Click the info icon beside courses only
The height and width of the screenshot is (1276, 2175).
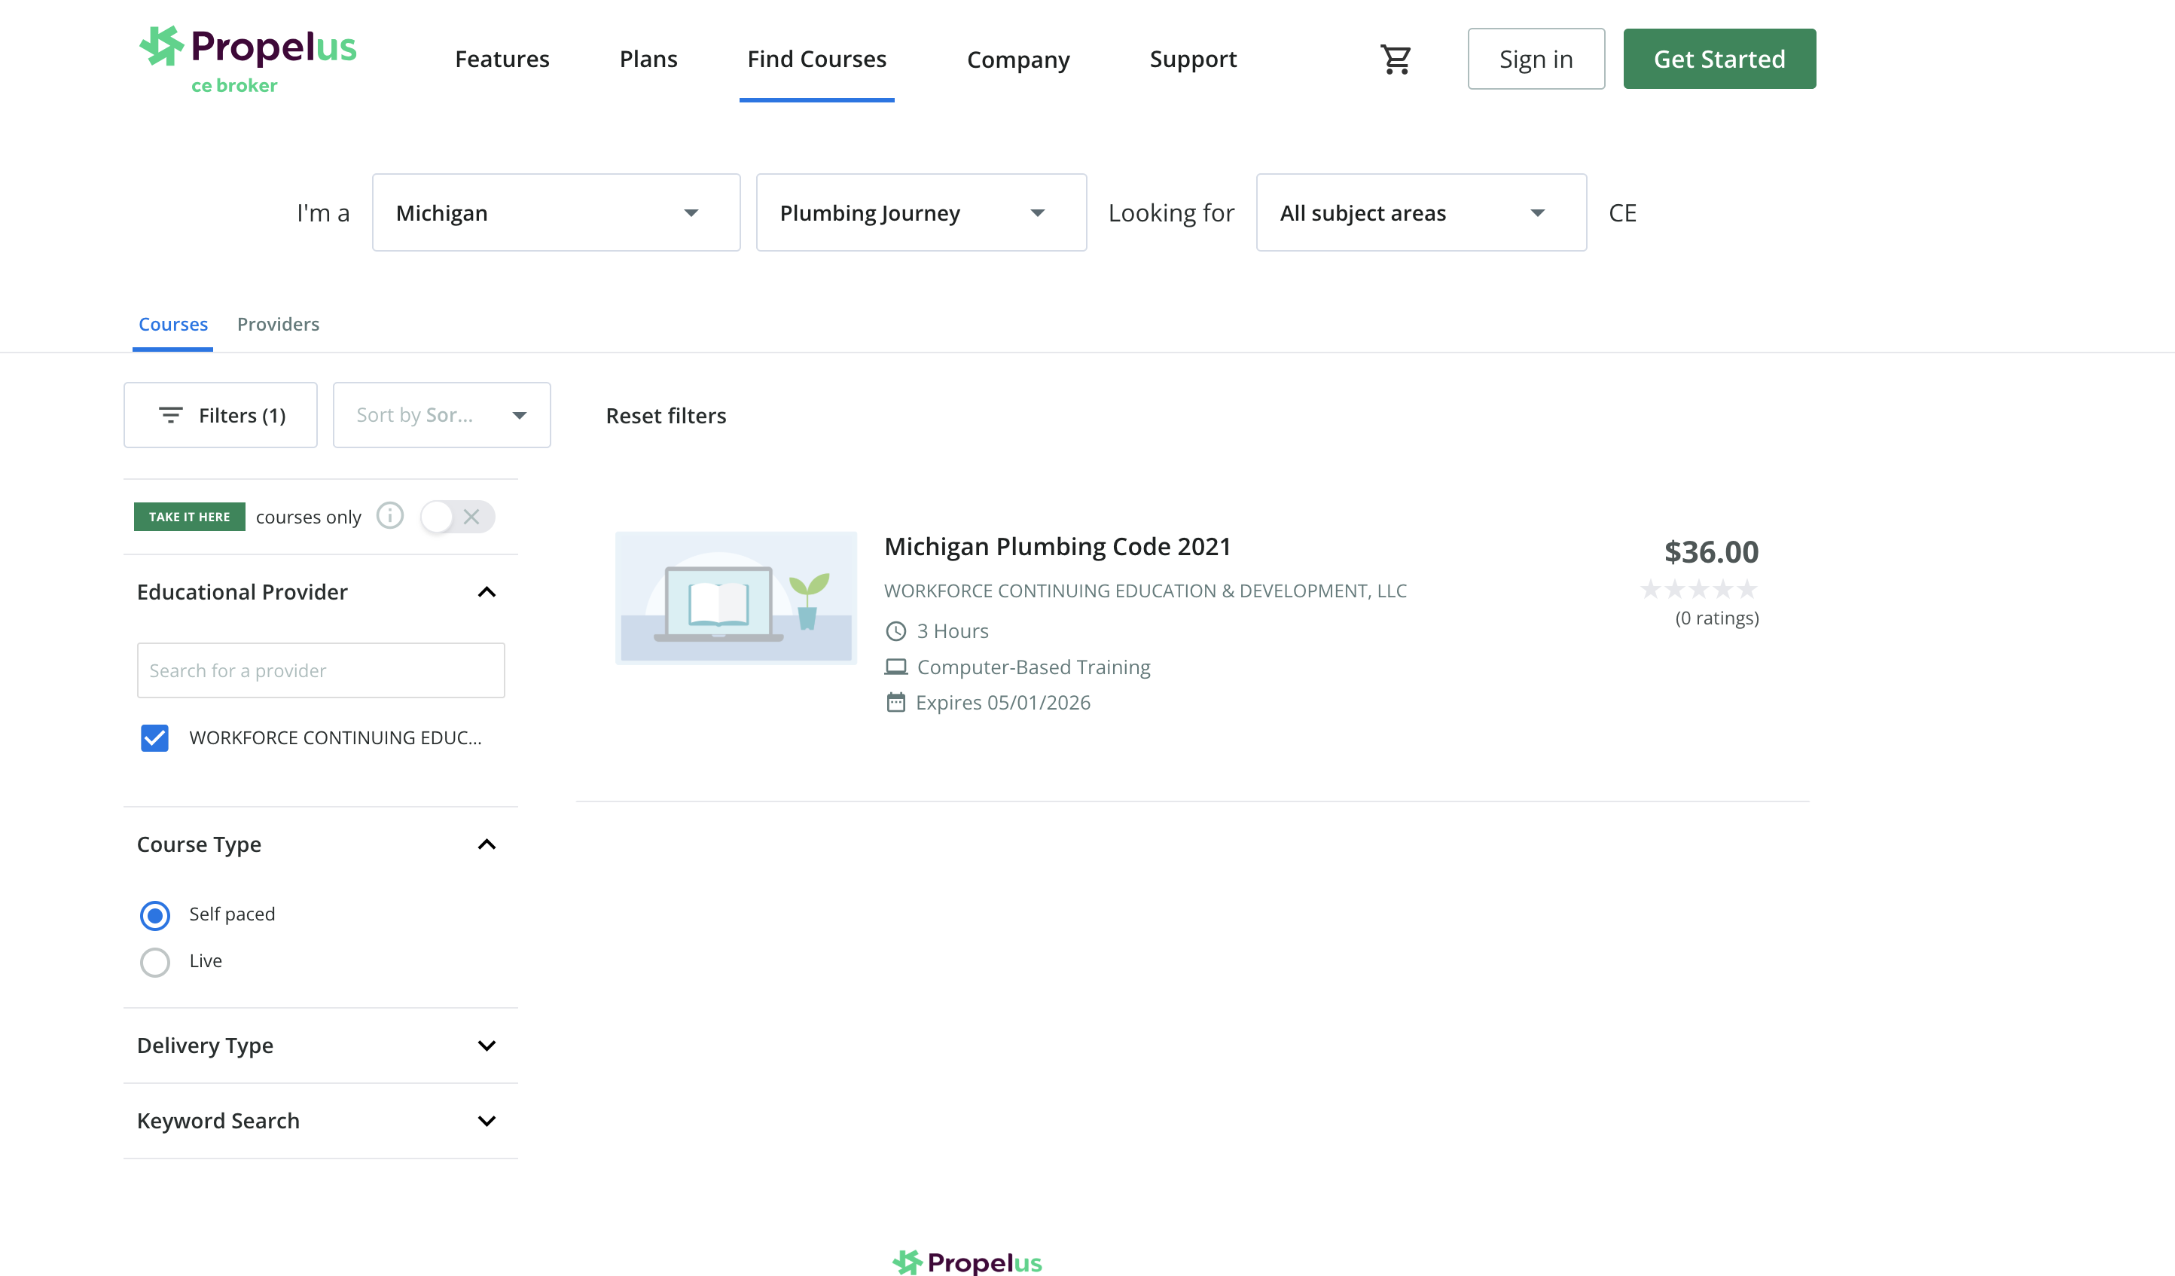390,516
